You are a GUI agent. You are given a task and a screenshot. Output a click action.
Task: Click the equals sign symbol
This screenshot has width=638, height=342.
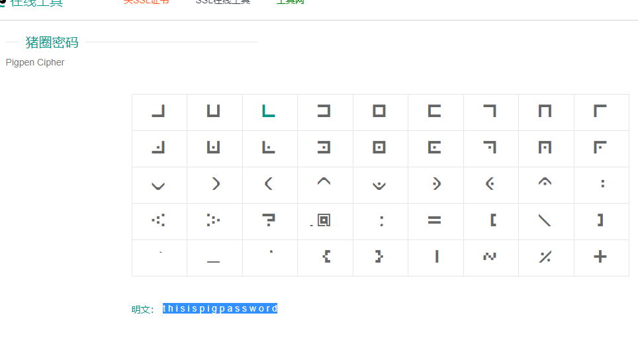434,221
